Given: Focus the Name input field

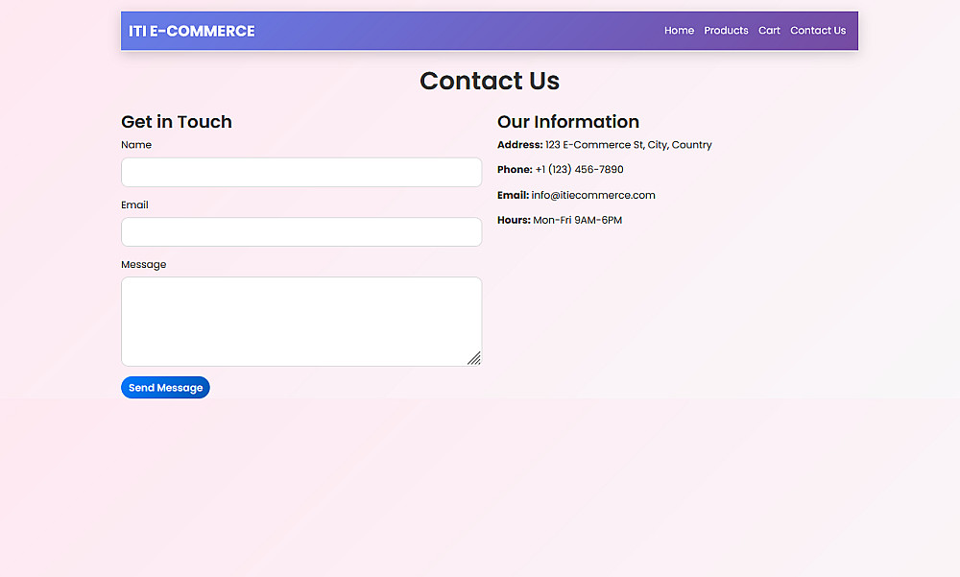Looking at the screenshot, I should pyautogui.click(x=301, y=173).
